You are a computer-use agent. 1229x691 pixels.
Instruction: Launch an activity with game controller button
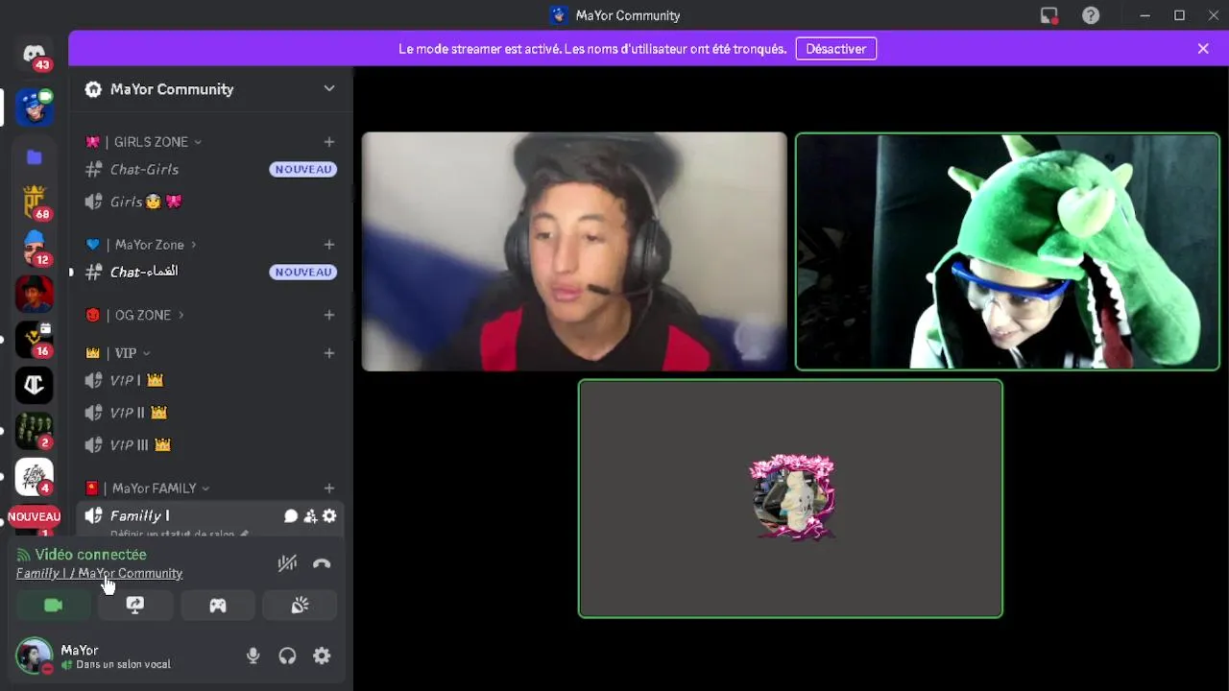point(218,606)
